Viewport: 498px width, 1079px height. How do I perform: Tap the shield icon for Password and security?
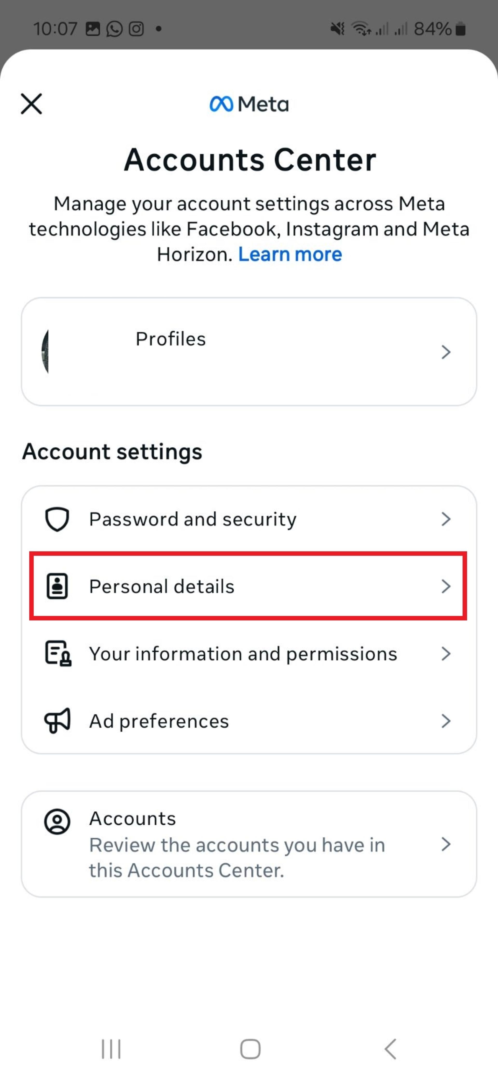pyautogui.click(x=57, y=519)
